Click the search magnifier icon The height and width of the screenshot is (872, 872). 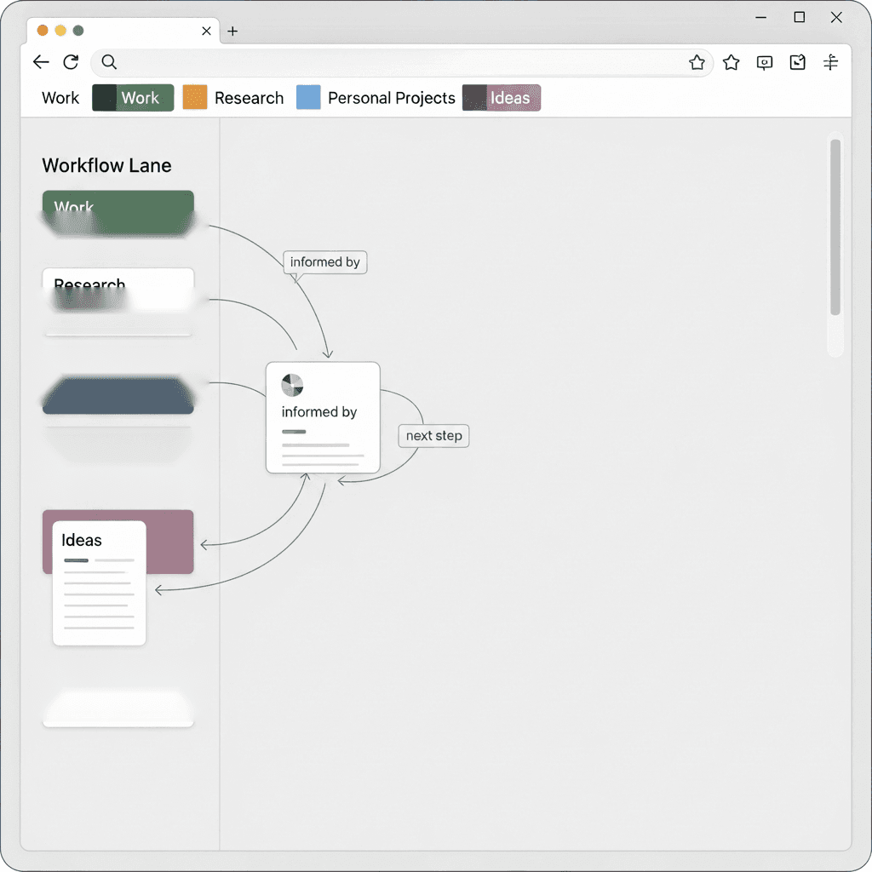[x=109, y=61]
